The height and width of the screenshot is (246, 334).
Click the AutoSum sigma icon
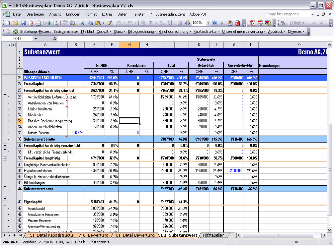coord(151,23)
